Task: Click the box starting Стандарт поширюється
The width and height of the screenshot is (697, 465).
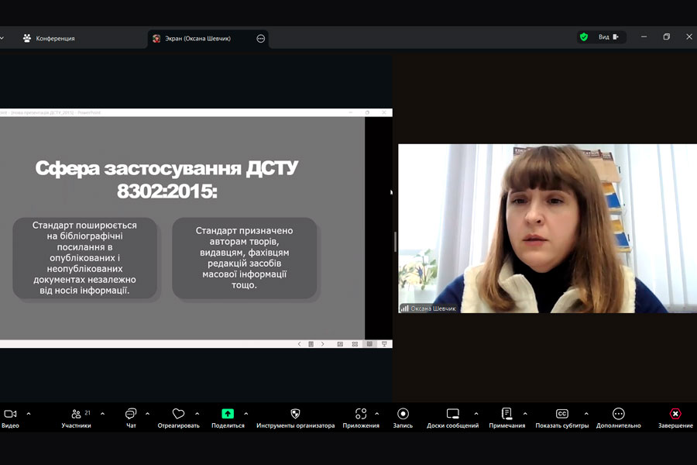Action: click(84, 257)
